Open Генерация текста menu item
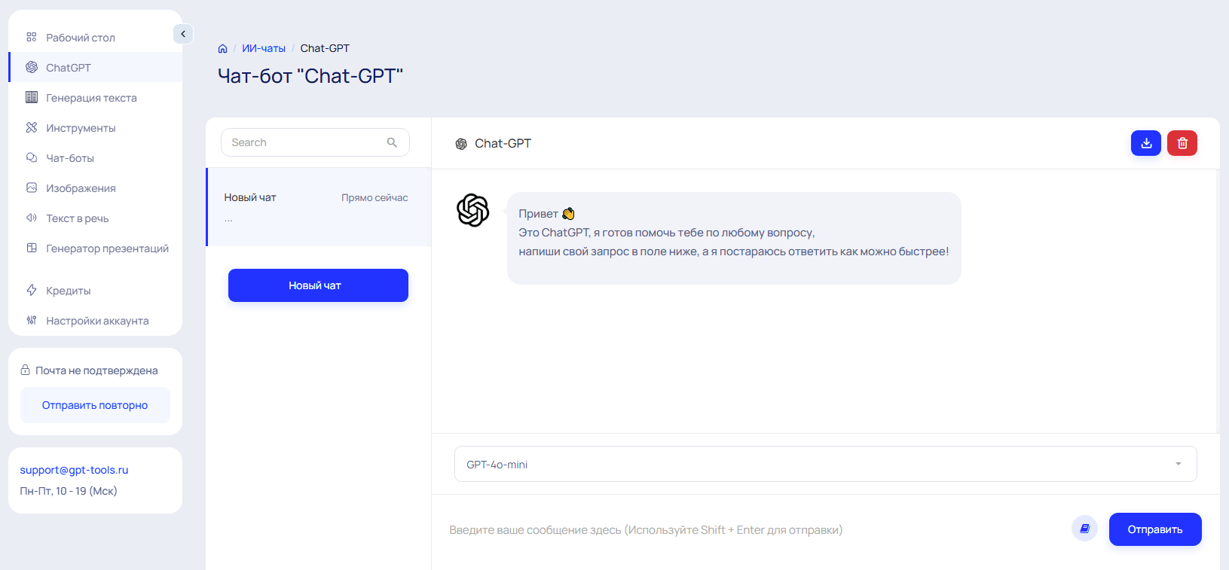This screenshot has height=570, width=1229. pos(91,98)
